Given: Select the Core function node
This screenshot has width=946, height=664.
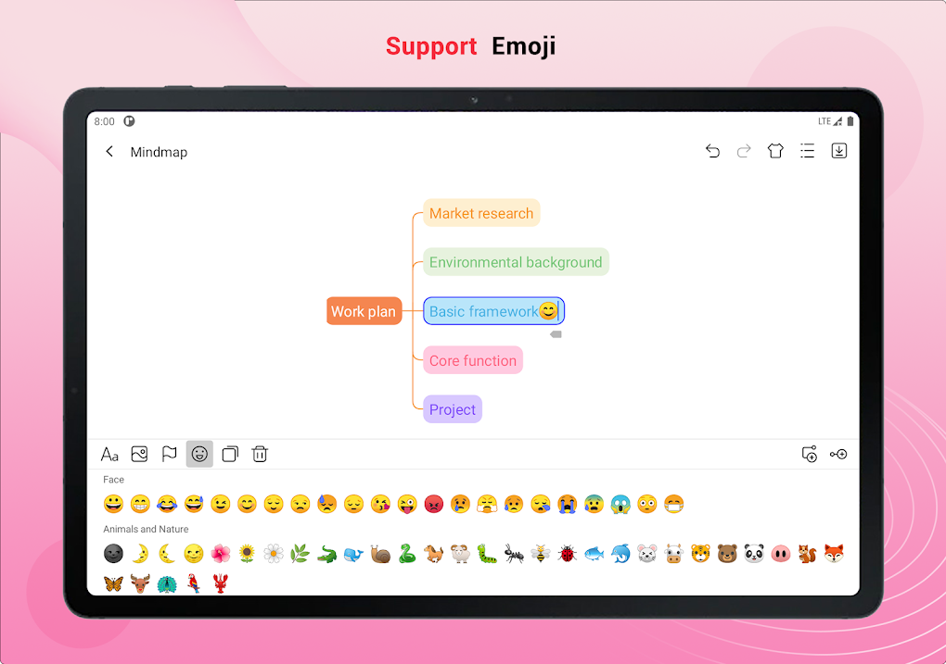Looking at the screenshot, I should pos(472,359).
